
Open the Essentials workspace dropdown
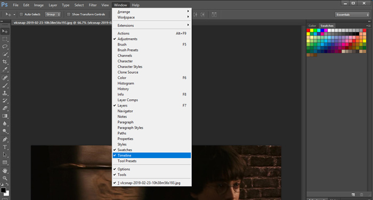[352, 15]
